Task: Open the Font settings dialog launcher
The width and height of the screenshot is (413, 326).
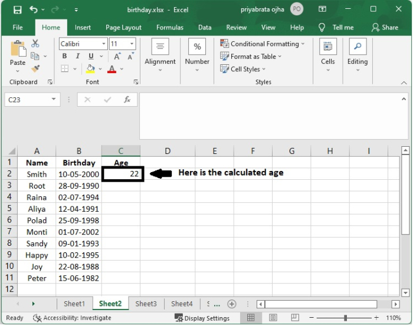Action: 136,82
